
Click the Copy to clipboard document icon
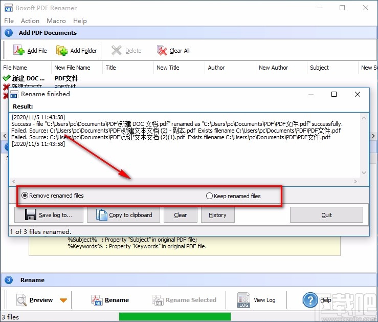pyautogui.click(x=101, y=214)
